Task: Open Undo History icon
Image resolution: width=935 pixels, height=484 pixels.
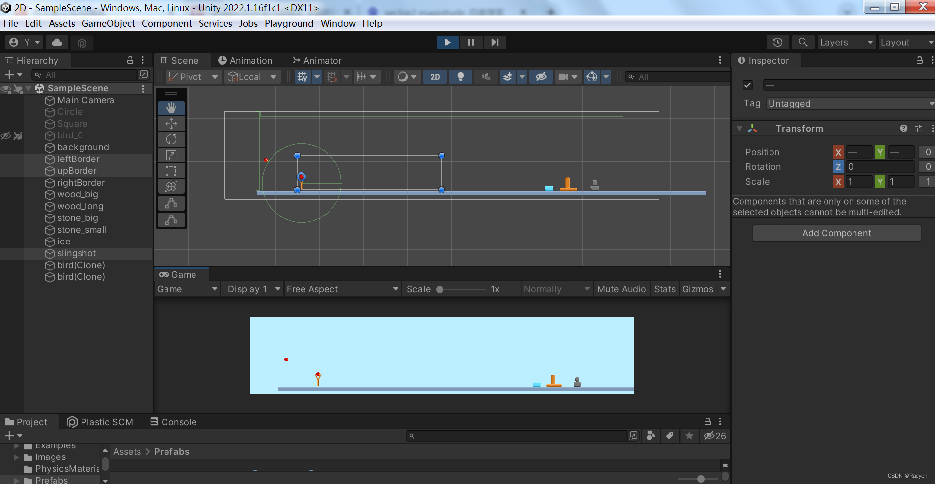Action: 778,42
